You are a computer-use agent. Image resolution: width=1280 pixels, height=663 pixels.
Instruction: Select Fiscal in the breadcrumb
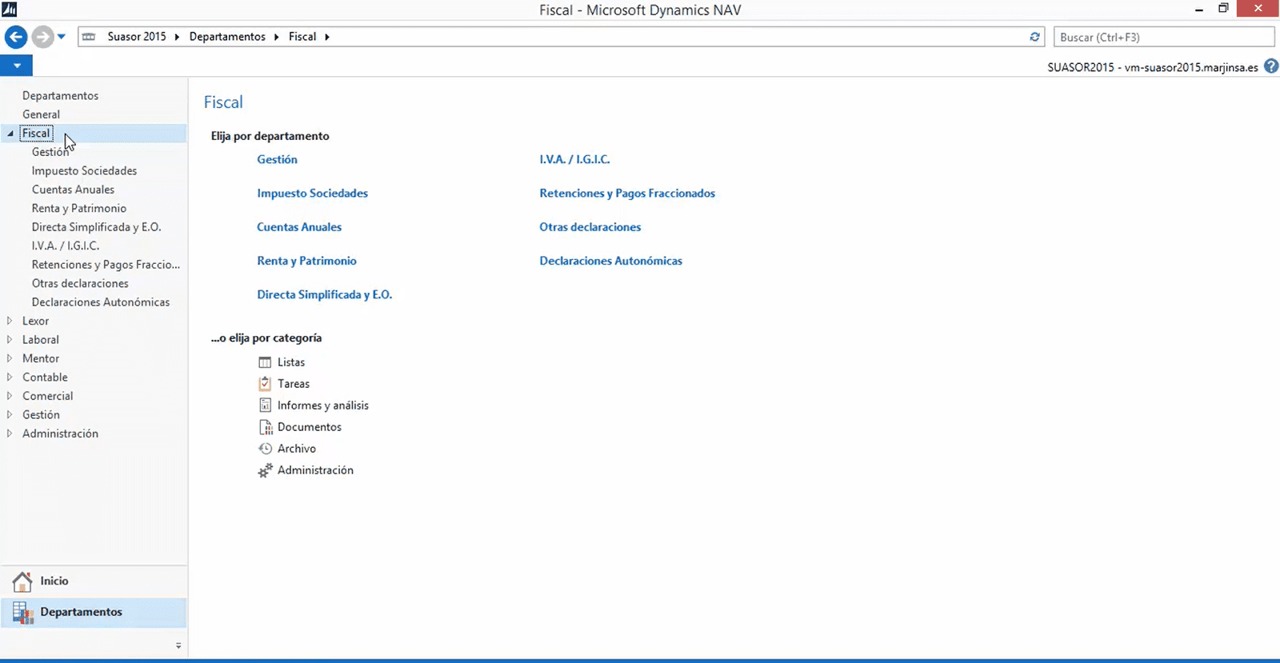302,37
